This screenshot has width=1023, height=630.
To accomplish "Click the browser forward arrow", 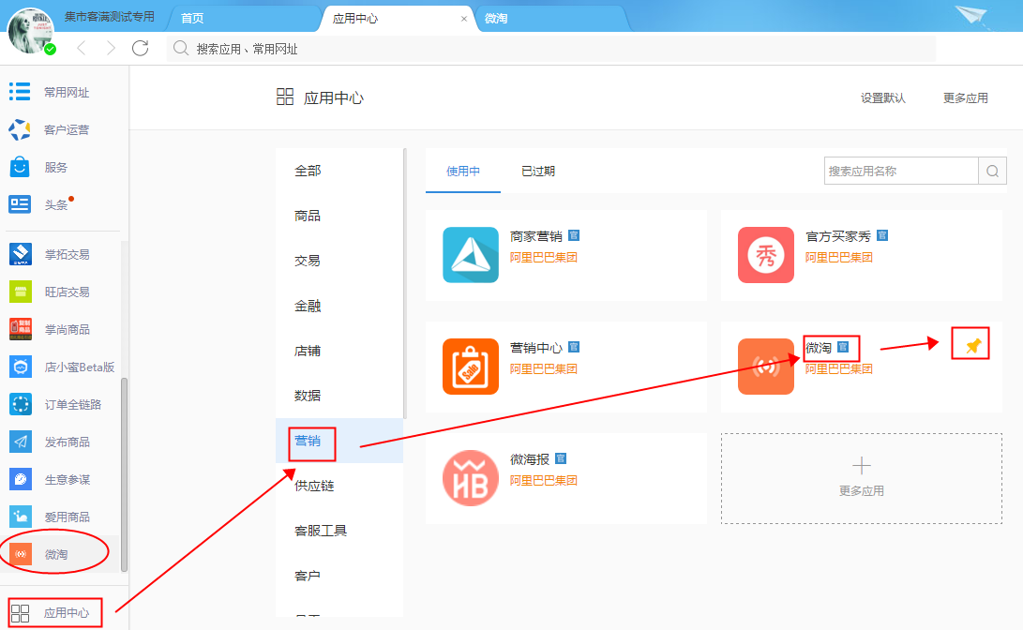I will tap(111, 48).
